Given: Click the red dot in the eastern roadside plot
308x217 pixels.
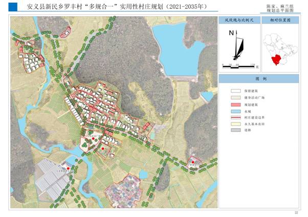Looking at the screenshot, I should point(193,162).
